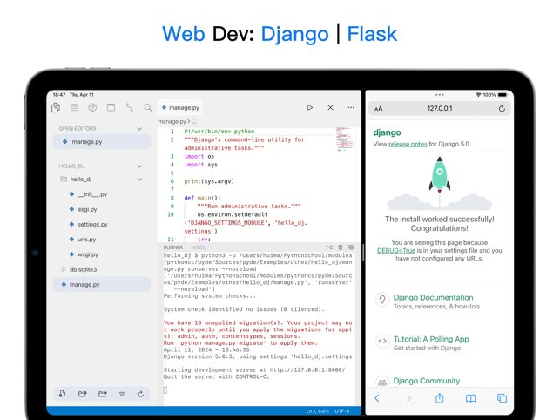
Task: Go back in the Safari window
Action: (377, 398)
